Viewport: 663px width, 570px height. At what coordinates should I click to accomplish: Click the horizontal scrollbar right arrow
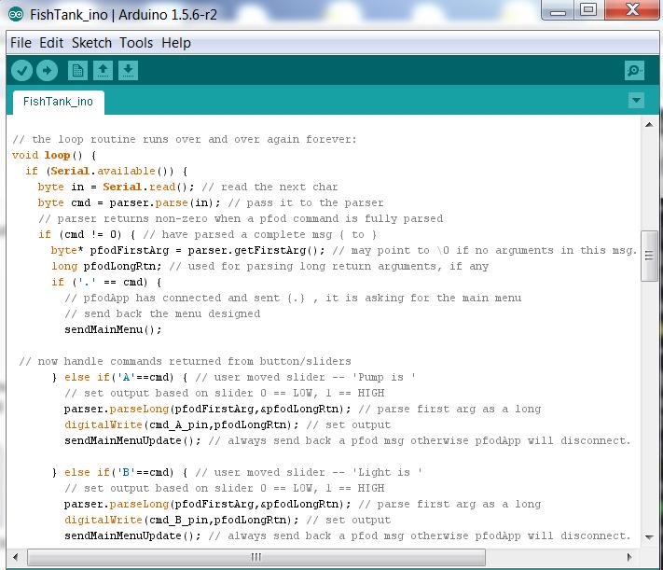pyautogui.click(x=631, y=557)
